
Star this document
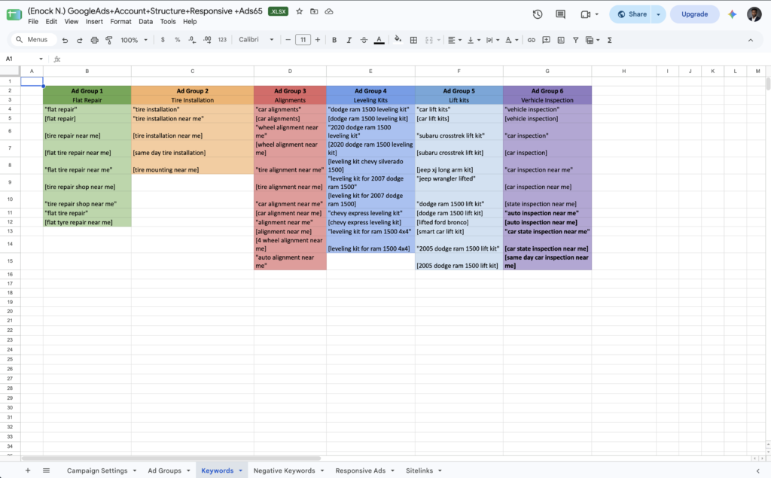tap(300, 11)
